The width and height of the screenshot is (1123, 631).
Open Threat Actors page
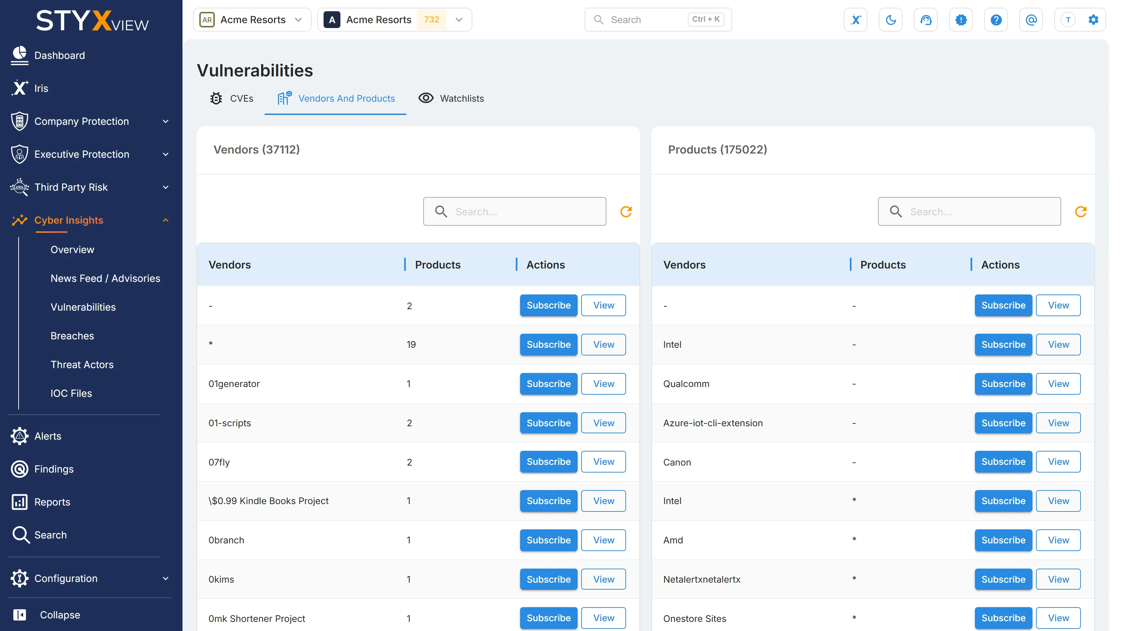(82, 365)
